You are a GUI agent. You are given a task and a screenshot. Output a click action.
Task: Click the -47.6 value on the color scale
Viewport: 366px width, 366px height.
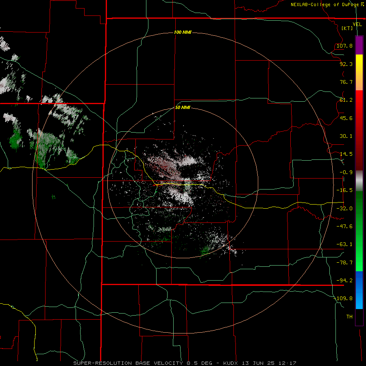click(x=344, y=227)
